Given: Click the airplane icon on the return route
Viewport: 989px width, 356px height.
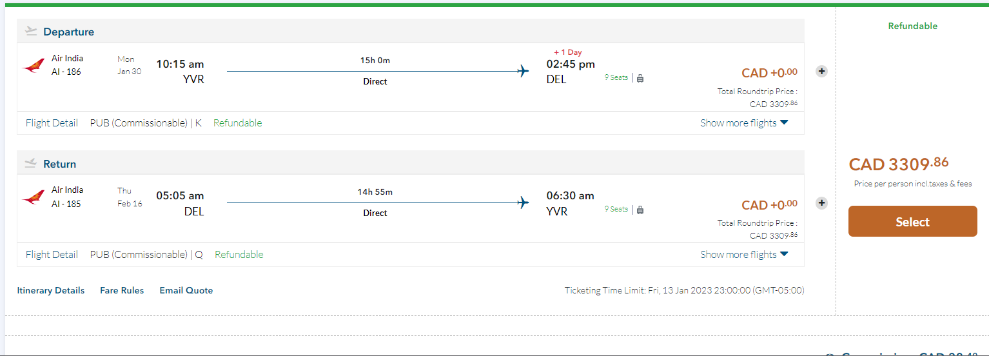Looking at the screenshot, I should coord(523,203).
